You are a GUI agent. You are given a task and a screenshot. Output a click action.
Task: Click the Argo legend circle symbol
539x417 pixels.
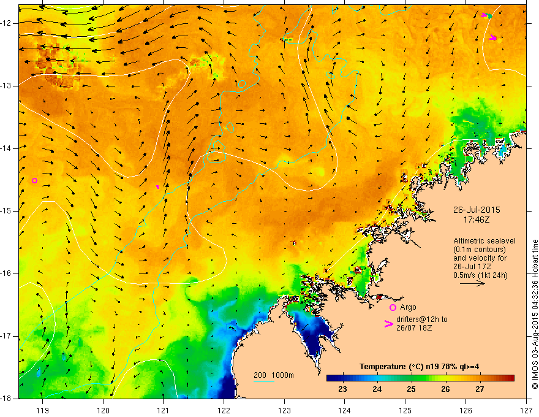pos(393,307)
